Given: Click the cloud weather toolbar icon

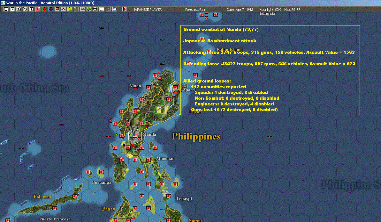Looking at the screenshot, I should click(114, 9).
